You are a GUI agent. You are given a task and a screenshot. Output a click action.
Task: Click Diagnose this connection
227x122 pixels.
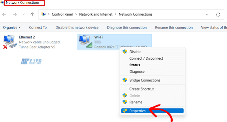127,28
